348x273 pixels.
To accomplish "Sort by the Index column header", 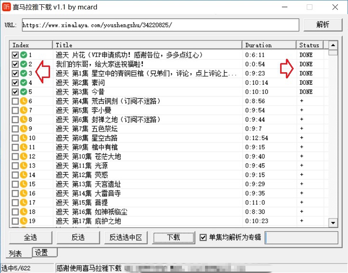I will pos(31,45).
